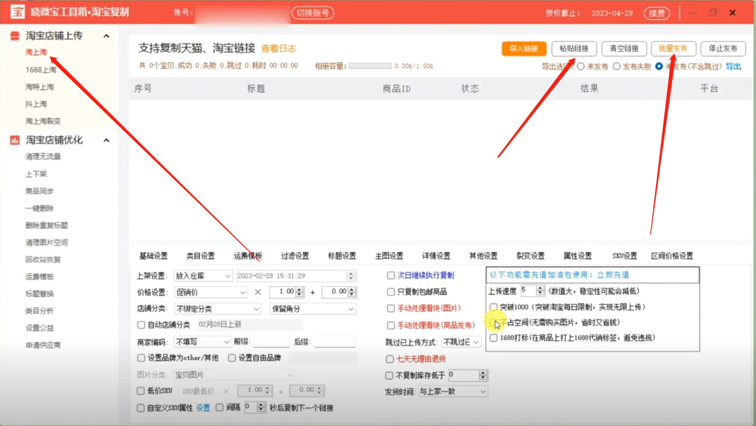756x426 pixels.
Task: Open the 店铺分类 dropdown showing 不绑定分类
Action: point(218,309)
